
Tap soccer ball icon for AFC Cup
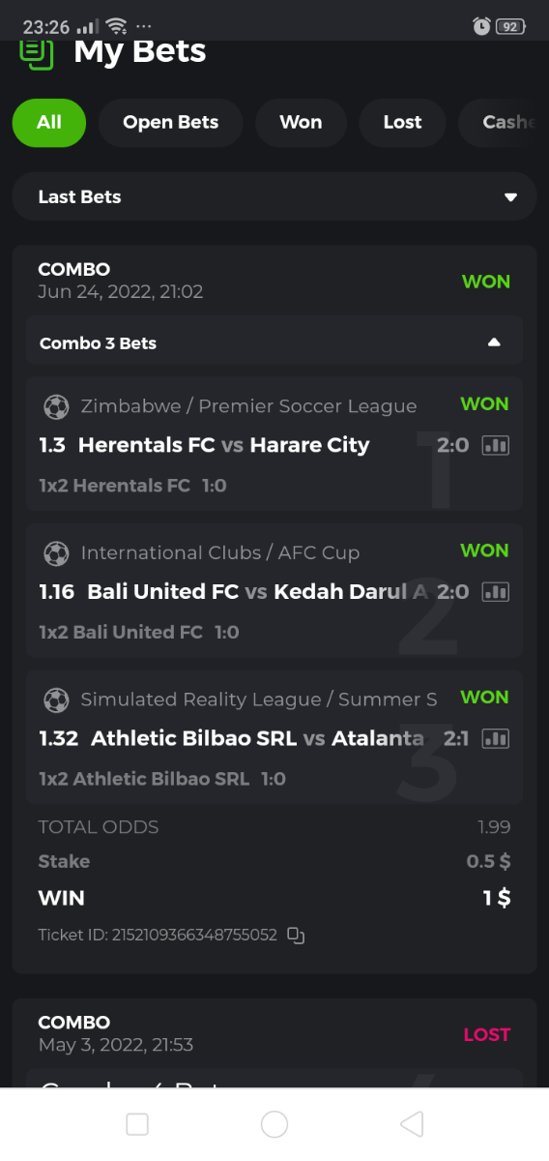[x=56, y=553]
